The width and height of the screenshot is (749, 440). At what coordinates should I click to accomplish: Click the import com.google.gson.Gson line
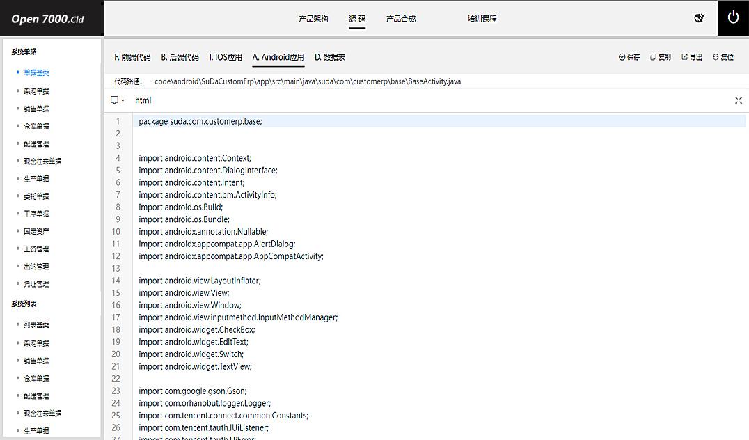[x=193, y=391]
